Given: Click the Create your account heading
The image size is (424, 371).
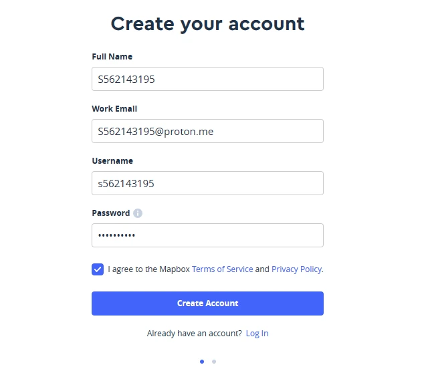Looking at the screenshot, I should tap(208, 24).
